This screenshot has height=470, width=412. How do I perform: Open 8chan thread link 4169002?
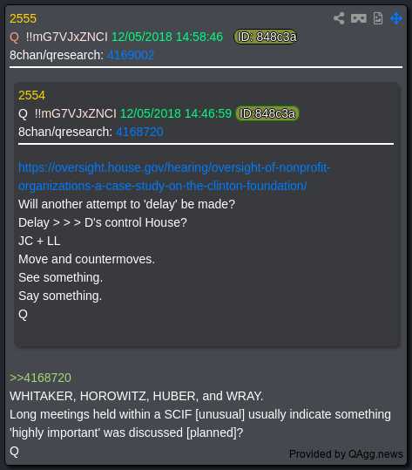(131, 55)
